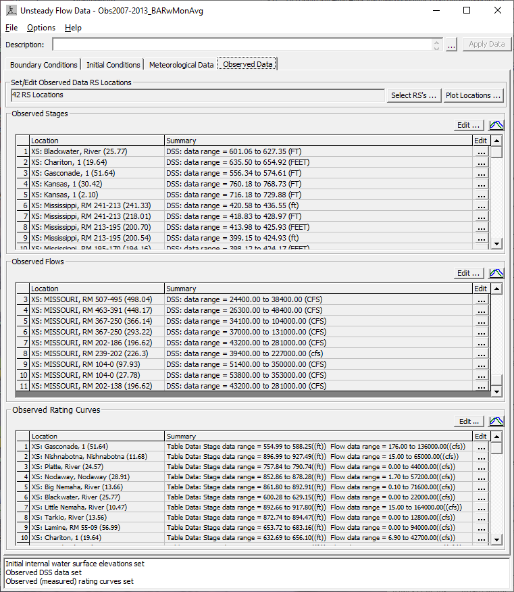The width and height of the screenshot is (514, 592).
Task: Click ellipsis button next to Description field
Action: point(452,45)
